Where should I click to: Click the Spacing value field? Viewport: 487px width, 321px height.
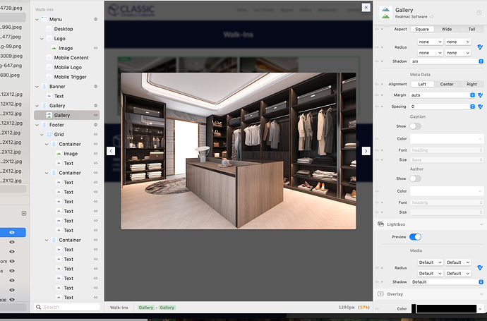click(443, 107)
